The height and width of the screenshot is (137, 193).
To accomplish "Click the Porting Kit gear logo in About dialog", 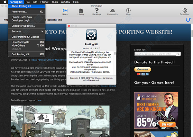I will (91, 35).
